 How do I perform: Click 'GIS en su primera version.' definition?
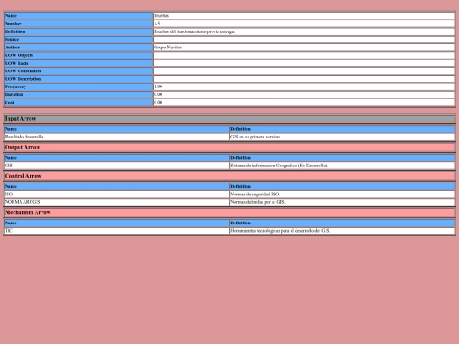click(255, 137)
